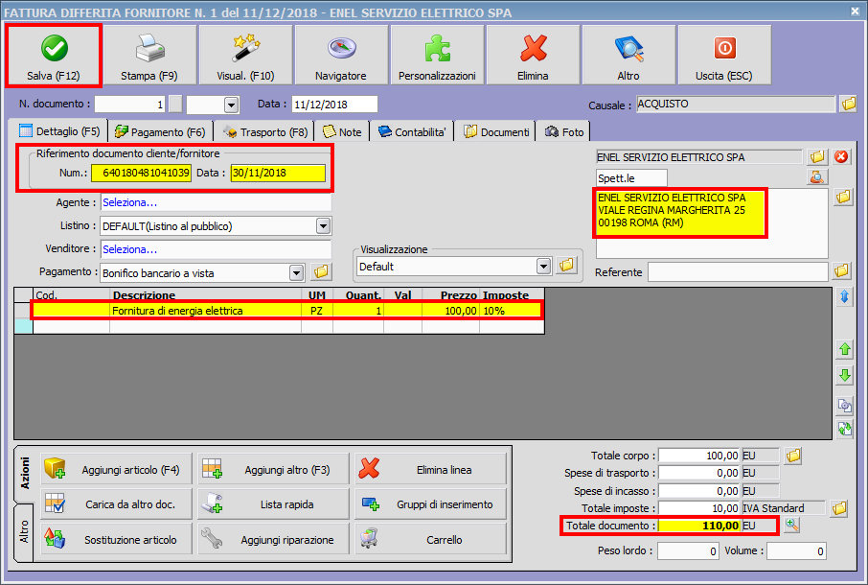Open Personalizzazioni puzzle piece button

click(437, 56)
